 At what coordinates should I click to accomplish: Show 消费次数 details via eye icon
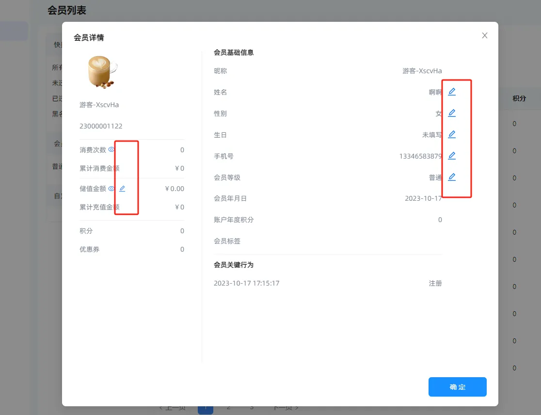coord(111,150)
